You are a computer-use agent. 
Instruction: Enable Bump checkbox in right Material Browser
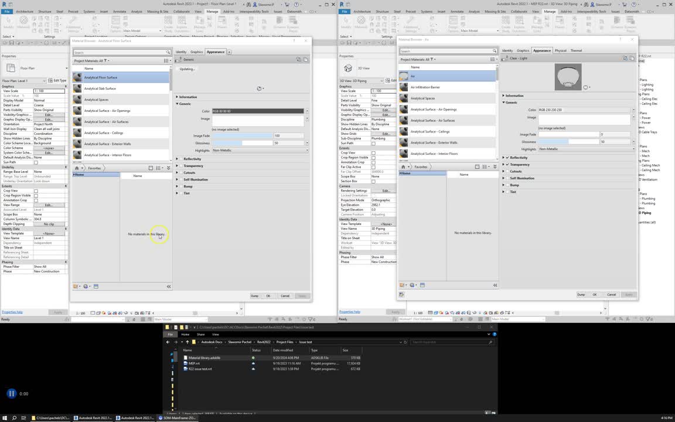coord(507,185)
